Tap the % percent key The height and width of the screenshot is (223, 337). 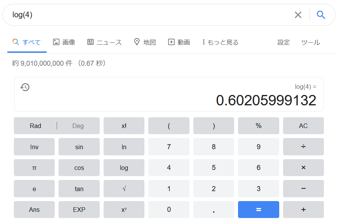pos(258,126)
